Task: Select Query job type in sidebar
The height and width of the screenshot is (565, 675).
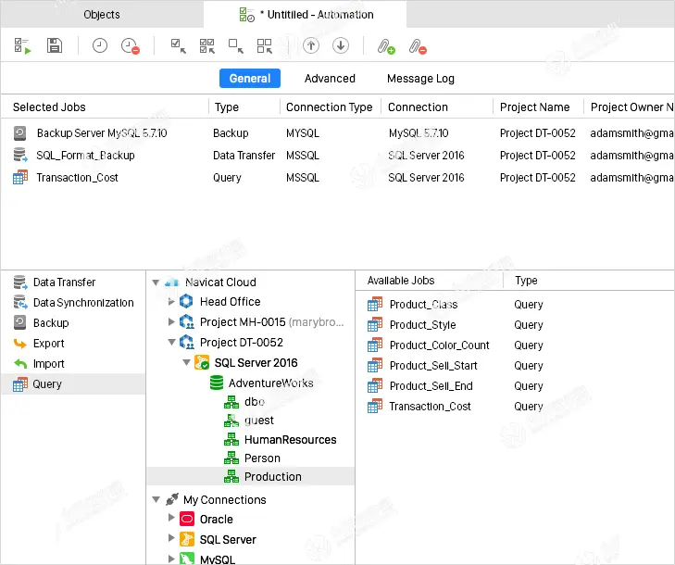Action: (x=73, y=383)
